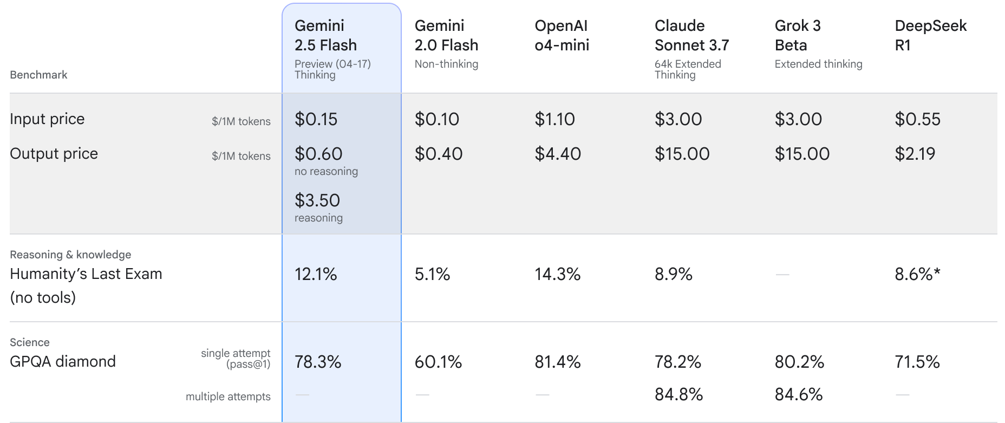Select the 14.3% Humanity's Last Exam score

(557, 275)
